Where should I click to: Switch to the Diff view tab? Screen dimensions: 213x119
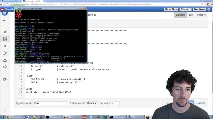pos(191,15)
